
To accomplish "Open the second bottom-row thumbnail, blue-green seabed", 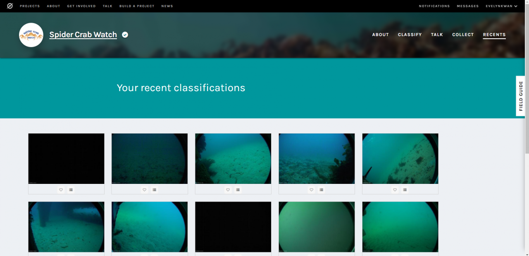I will (x=150, y=227).
